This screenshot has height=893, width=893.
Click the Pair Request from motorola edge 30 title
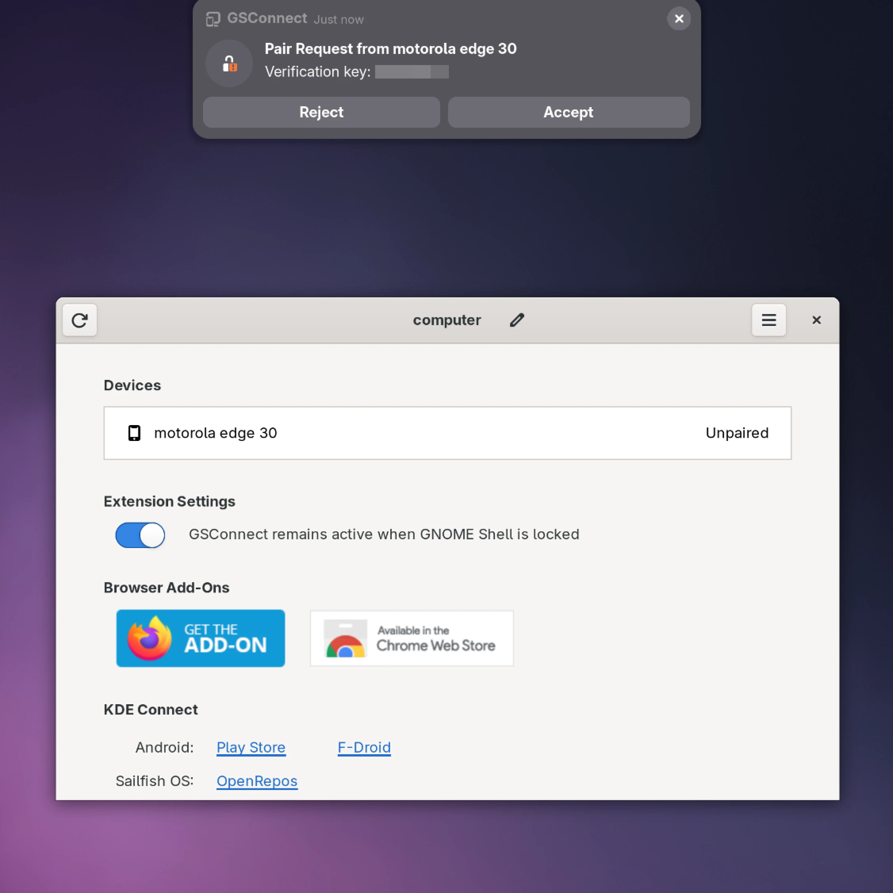pyautogui.click(x=391, y=48)
